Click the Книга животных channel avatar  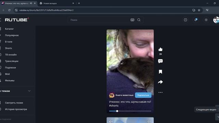click(x=112, y=95)
